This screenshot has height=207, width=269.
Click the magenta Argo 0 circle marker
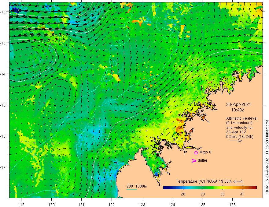[196, 153]
